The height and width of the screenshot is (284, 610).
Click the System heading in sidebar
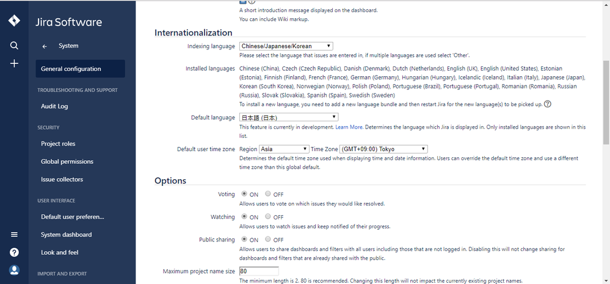(x=68, y=46)
